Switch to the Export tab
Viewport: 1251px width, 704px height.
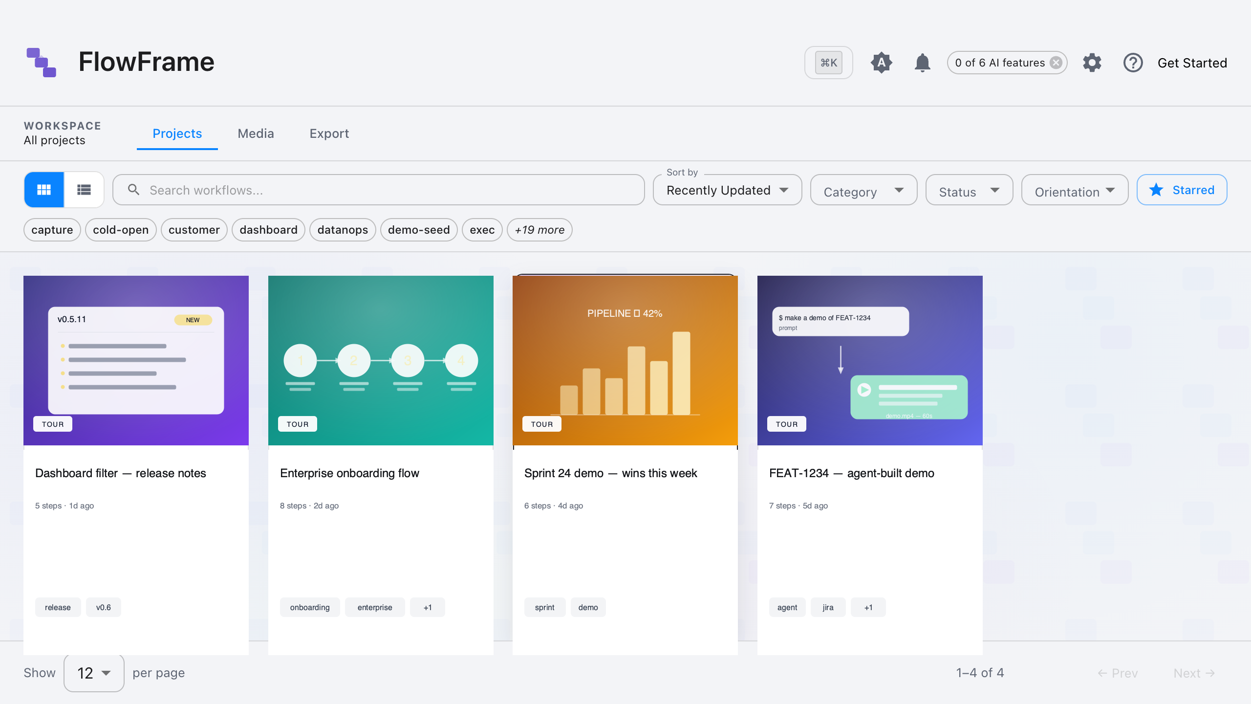(329, 133)
